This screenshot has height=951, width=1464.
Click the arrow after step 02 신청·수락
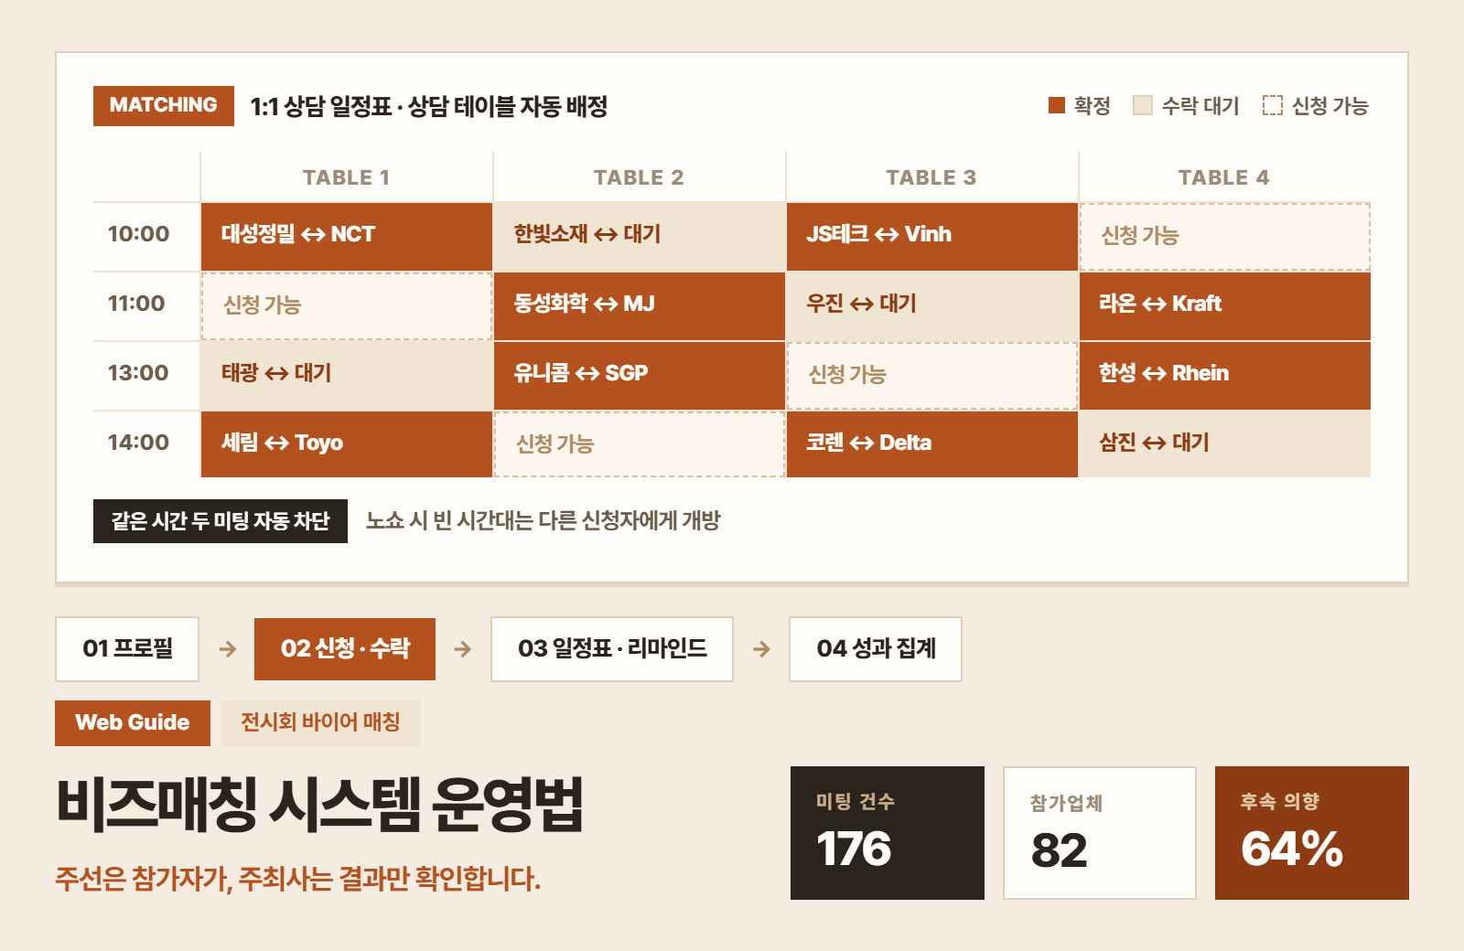tap(463, 649)
